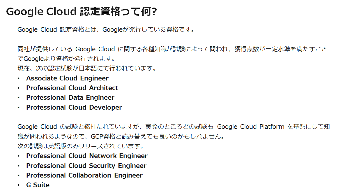Click the heading Google Cloud 認定資格って何?

82,11
